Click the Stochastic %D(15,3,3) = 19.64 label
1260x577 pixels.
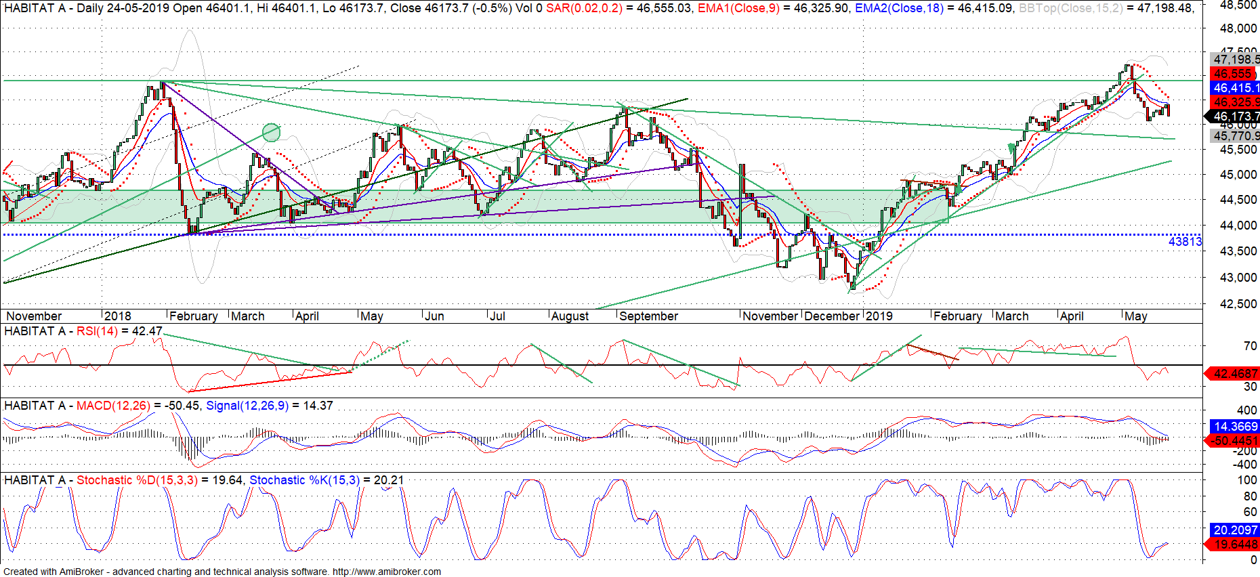click(x=160, y=480)
